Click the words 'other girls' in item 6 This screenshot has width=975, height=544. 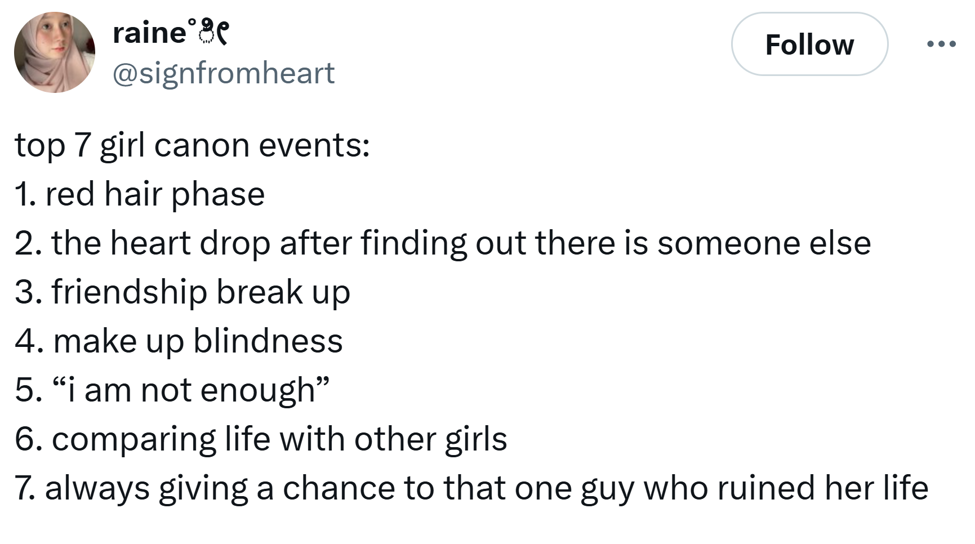pyautogui.click(x=431, y=439)
